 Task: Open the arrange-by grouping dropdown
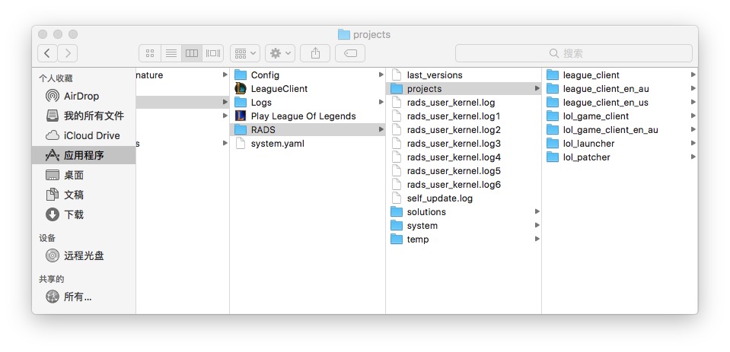click(245, 53)
